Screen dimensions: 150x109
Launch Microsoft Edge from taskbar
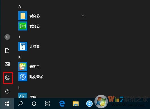coord(62,104)
